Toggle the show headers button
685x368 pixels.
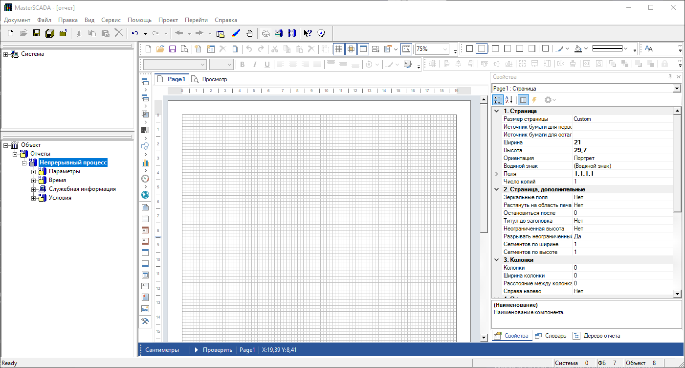(x=363, y=49)
